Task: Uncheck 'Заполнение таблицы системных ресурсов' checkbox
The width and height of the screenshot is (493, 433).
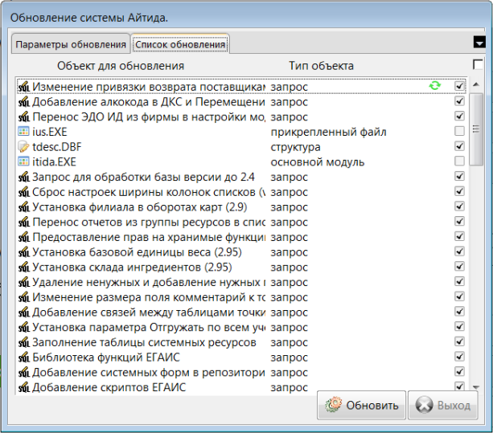Action: point(459,341)
